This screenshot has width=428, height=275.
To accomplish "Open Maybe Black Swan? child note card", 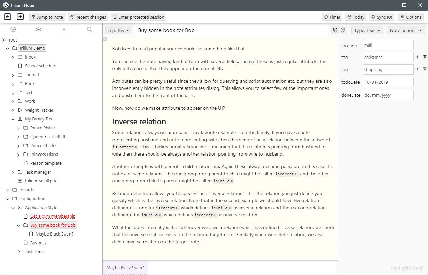I will click(125, 268).
